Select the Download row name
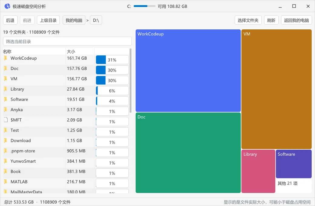The image size is (315, 206). click(21, 141)
